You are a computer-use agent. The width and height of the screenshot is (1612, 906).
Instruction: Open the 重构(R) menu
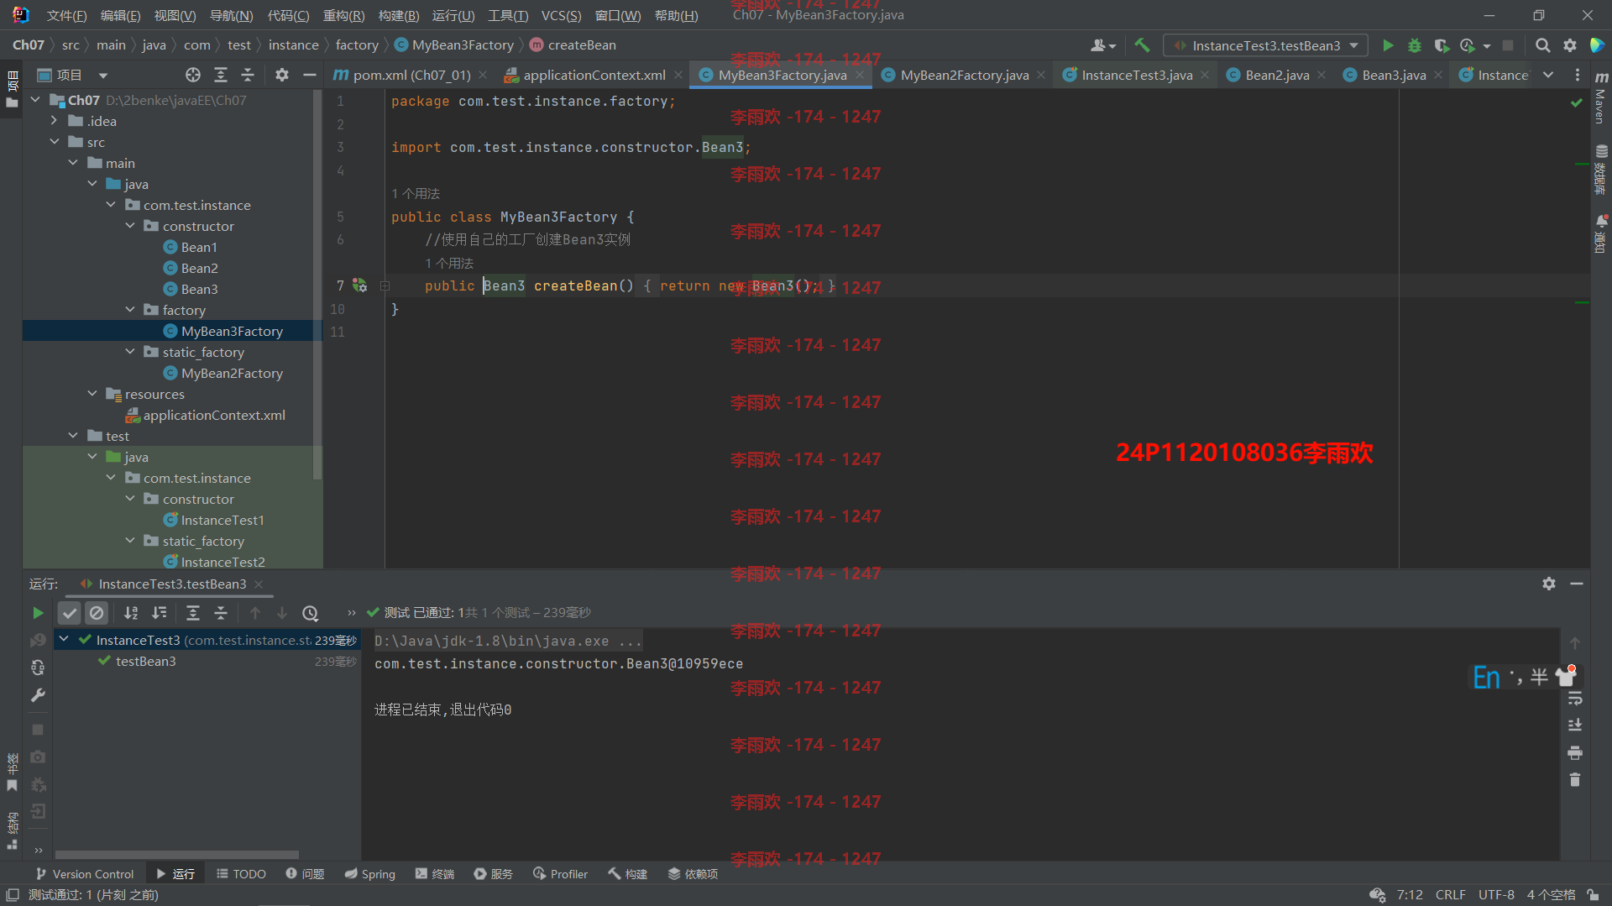343,15
